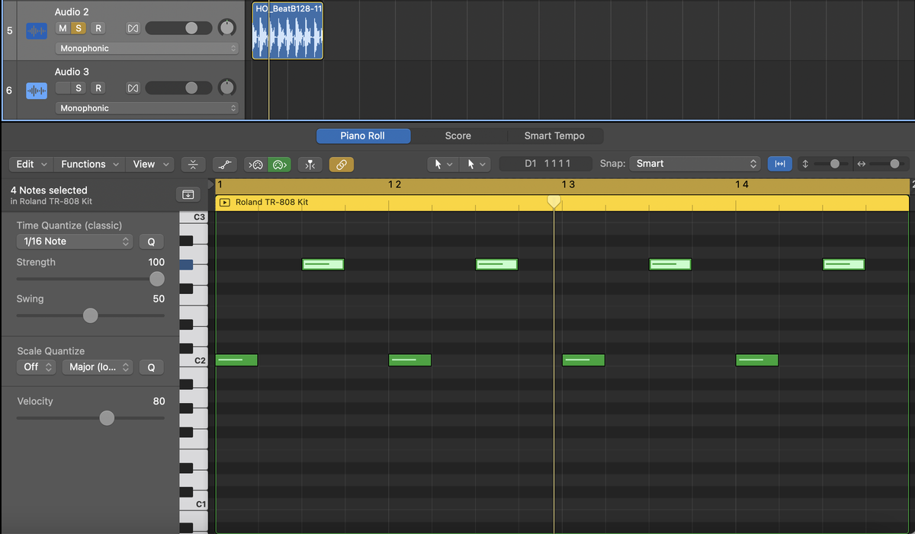Enable Flex on the Audio 2 track
Viewport: 915px width, 534px height.
[133, 28]
